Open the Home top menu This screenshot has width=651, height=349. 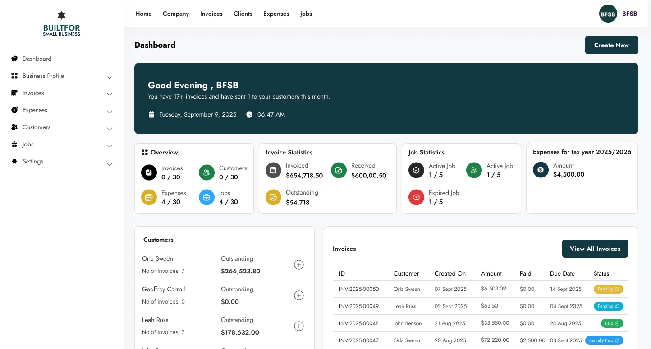(143, 14)
